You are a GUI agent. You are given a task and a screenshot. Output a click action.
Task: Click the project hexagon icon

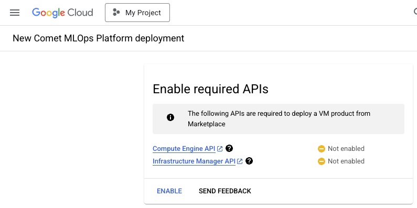pos(116,13)
